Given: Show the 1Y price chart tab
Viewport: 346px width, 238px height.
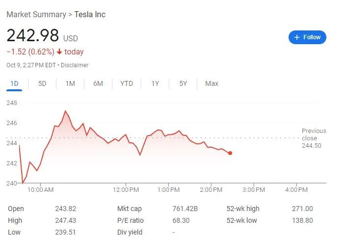Looking at the screenshot, I should (x=155, y=83).
